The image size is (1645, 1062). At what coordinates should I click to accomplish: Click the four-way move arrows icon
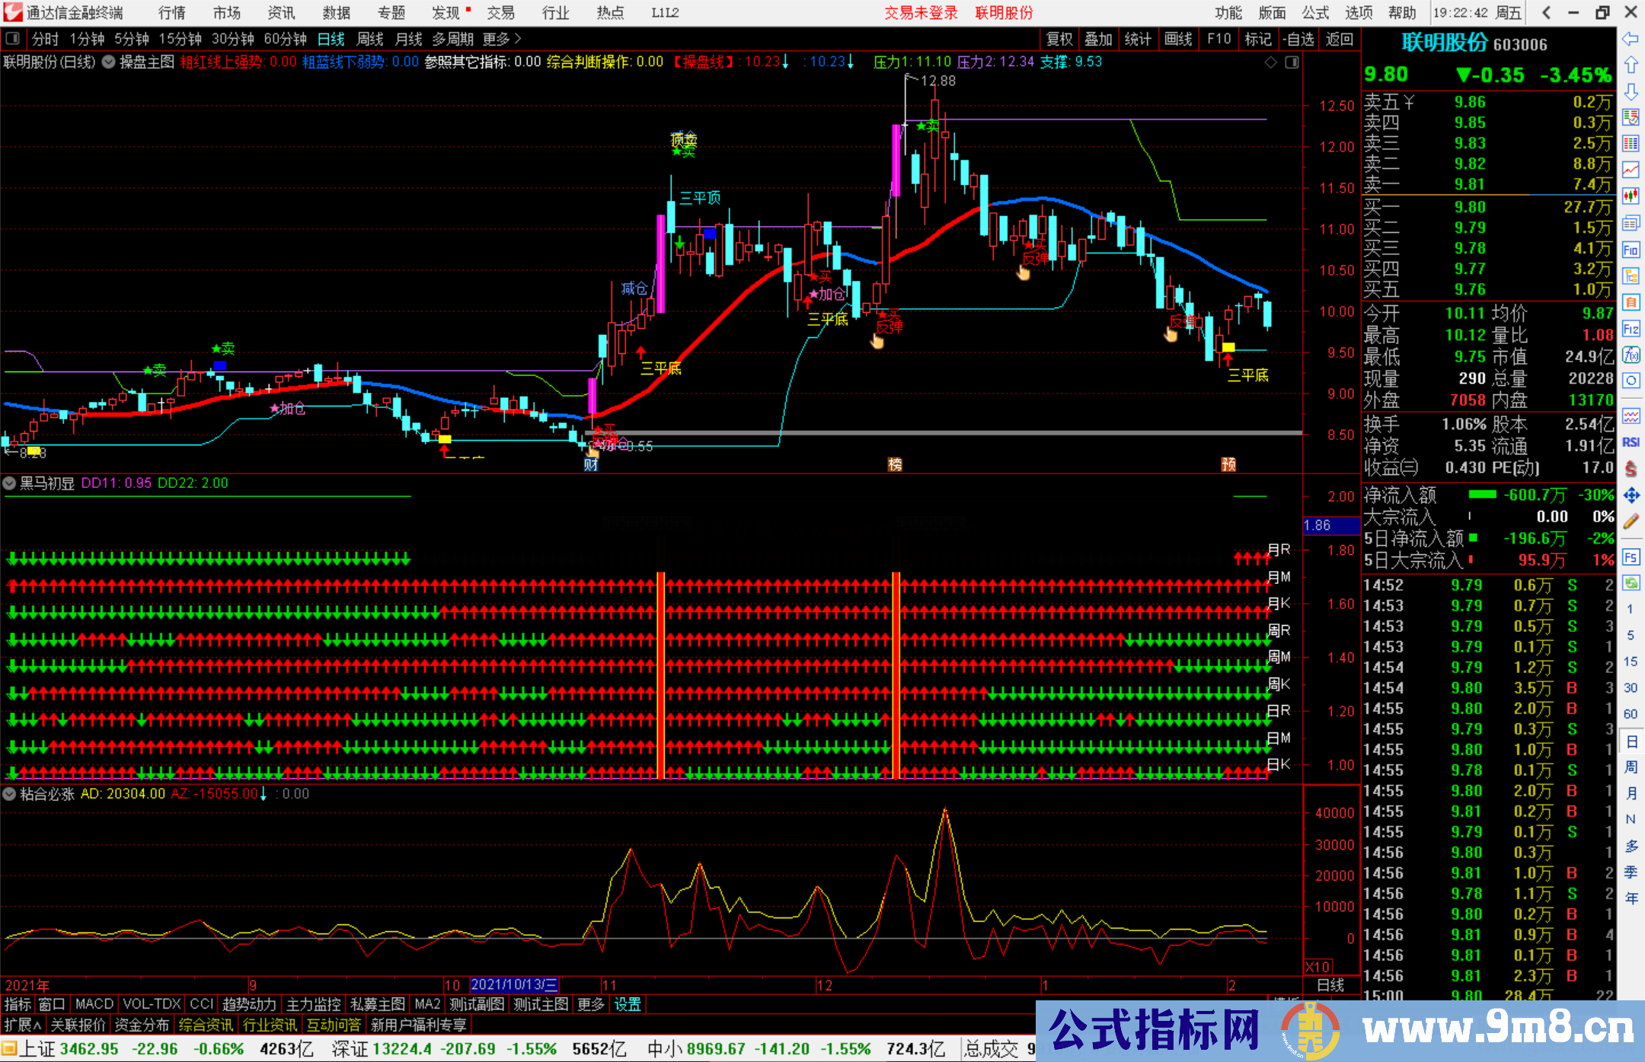pos(1631,496)
